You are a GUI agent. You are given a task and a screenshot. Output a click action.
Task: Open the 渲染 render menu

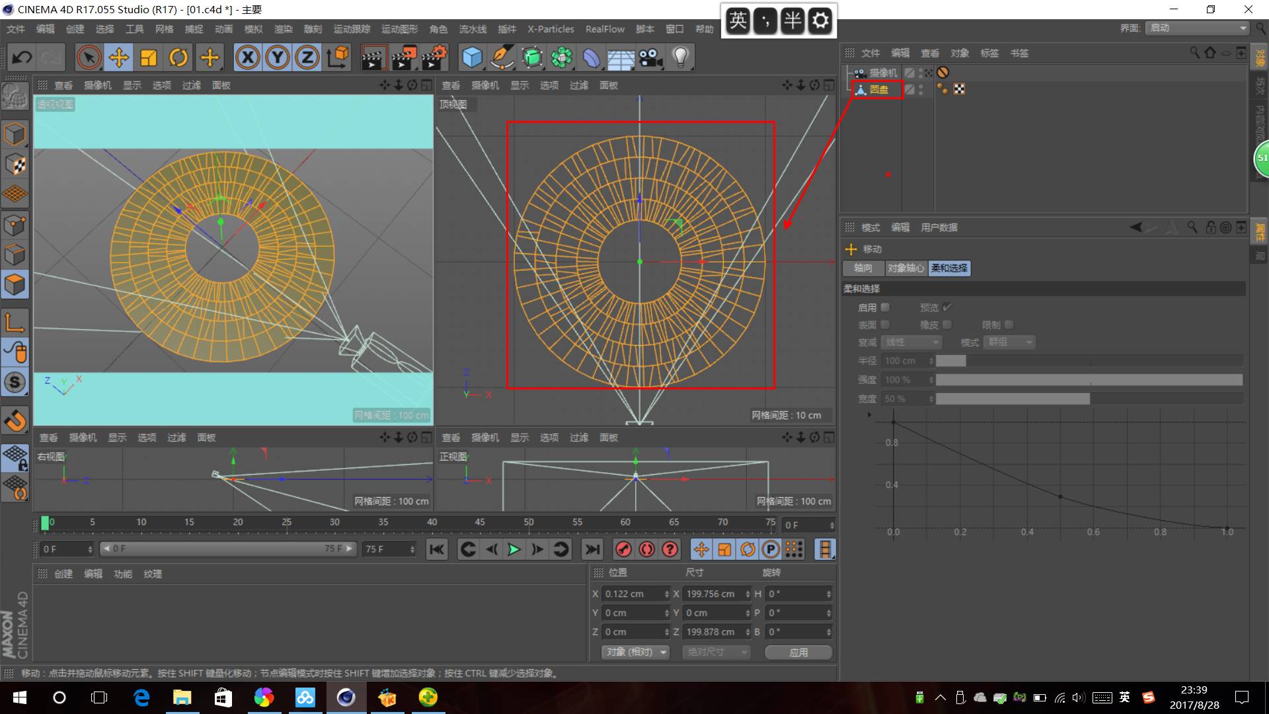283,29
